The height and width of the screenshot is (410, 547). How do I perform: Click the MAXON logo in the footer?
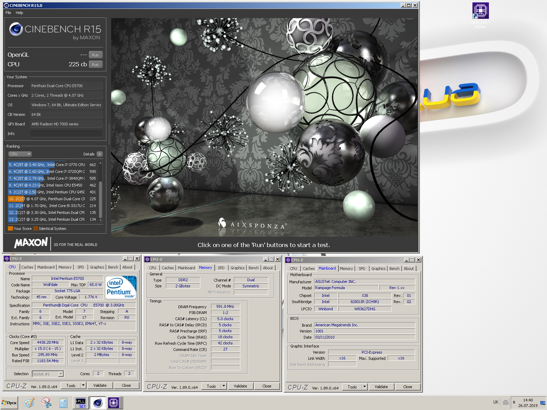click(31, 243)
